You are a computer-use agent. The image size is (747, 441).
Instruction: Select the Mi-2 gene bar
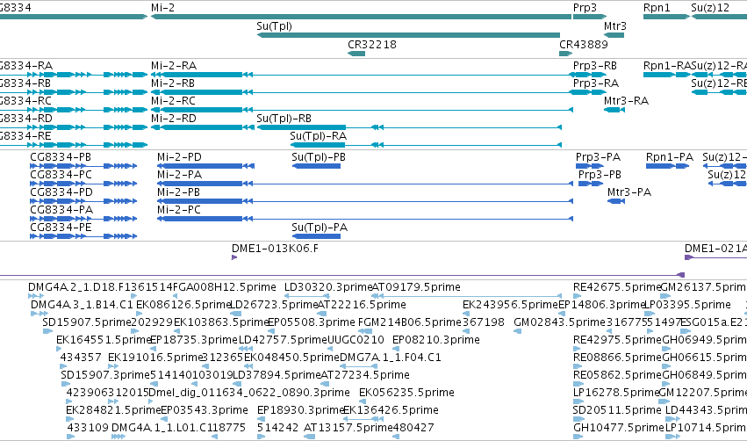coord(361,17)
